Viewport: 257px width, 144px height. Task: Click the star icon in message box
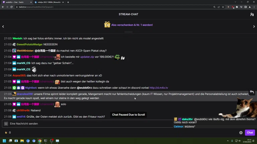[x=6, y=124]
